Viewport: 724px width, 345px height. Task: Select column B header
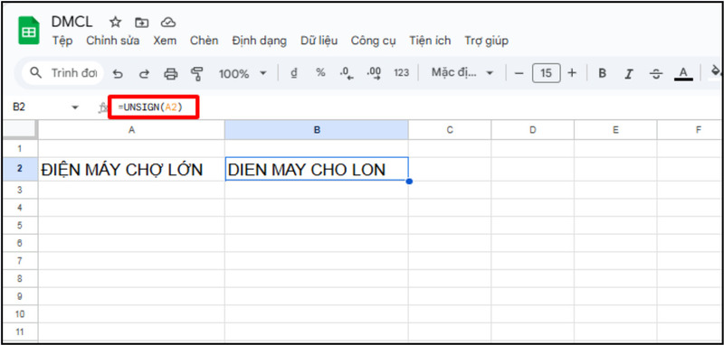pyautogui.click(x=316, y=130)
